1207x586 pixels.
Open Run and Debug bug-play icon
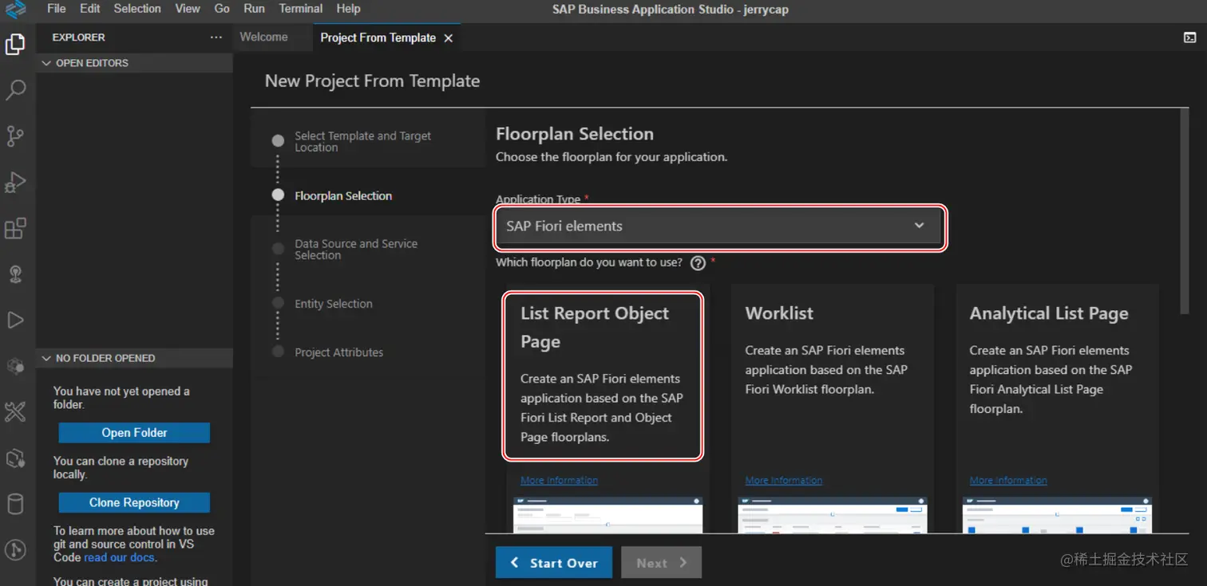[15, 183]
